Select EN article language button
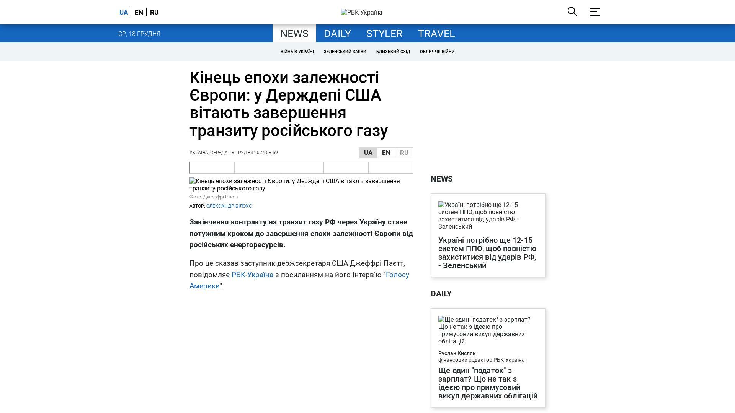735x413 pixels. (x=386, y=153)
